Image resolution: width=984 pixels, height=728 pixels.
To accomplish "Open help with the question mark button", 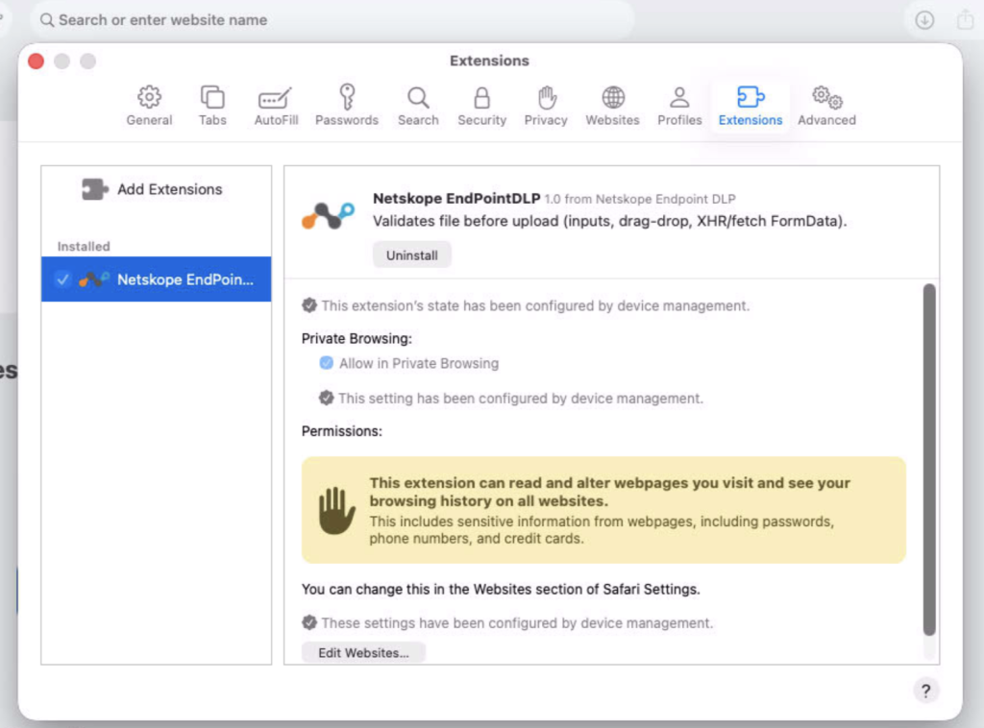I will point(925,691).
